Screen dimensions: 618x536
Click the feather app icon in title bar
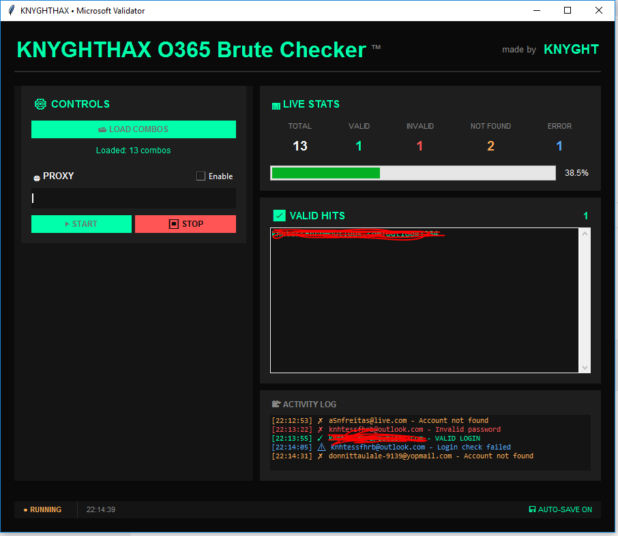pyautogui.click(x=11, y=11)
